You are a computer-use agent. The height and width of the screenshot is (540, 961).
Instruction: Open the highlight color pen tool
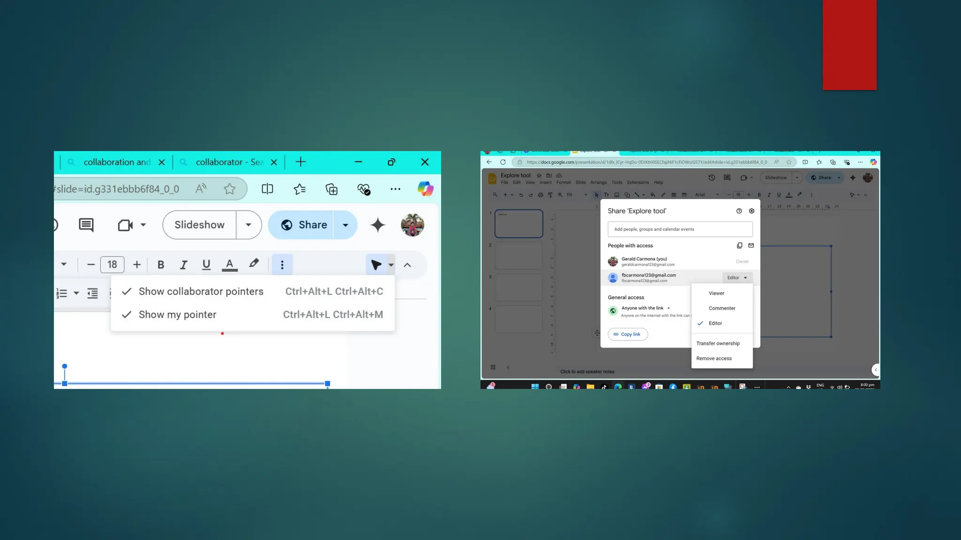tap(254, 264)
